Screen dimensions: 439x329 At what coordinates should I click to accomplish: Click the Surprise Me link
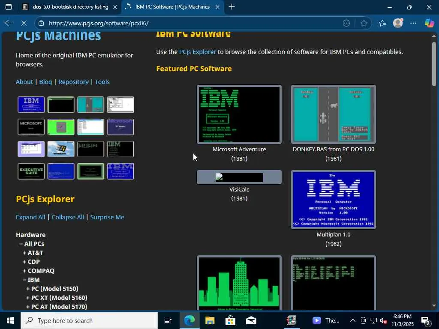(x=107, y=217)
